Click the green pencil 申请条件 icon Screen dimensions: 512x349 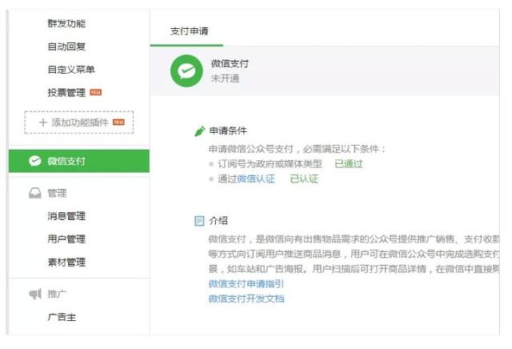coord(199,130)
